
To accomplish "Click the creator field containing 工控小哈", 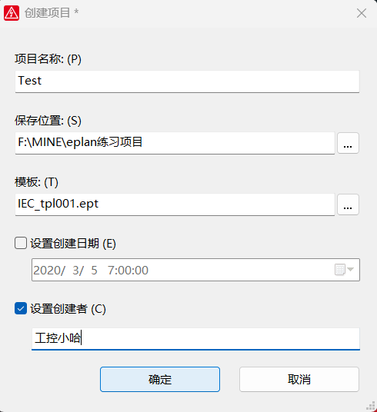I will (x=195, y=339).
